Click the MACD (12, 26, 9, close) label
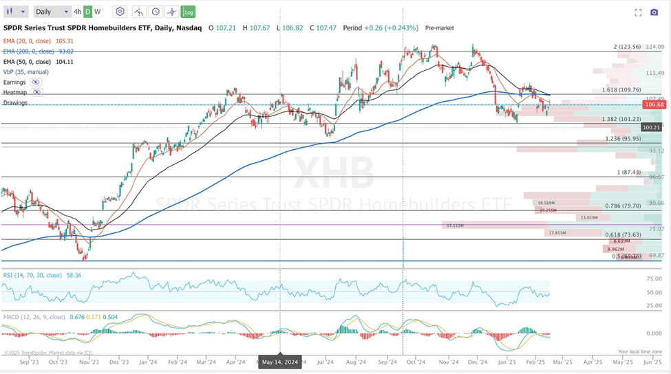The image size is (671, 374). click(x=34, y=317)
